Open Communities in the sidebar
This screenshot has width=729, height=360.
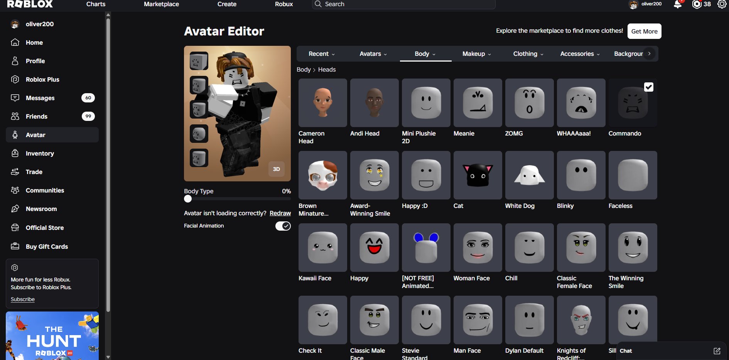pyautogui.click(x=52, y=190)
